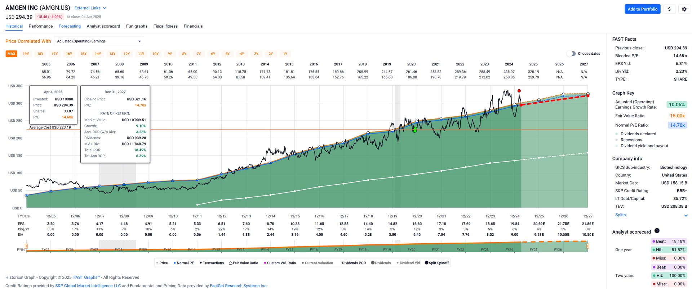Click the Blended P/E 14.68 x value

point(680,56)
